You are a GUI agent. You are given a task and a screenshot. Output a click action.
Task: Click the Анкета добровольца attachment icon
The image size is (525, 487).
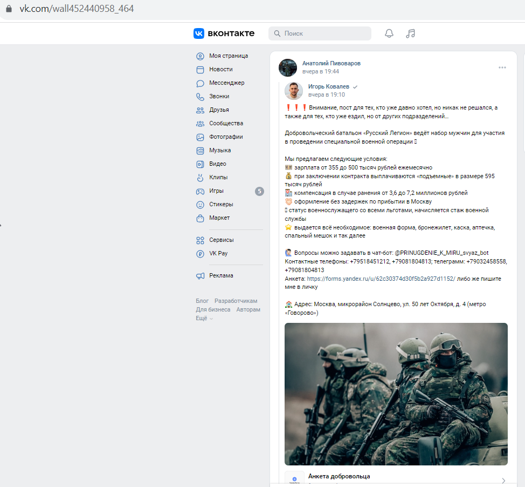click(x=294, y=479)
